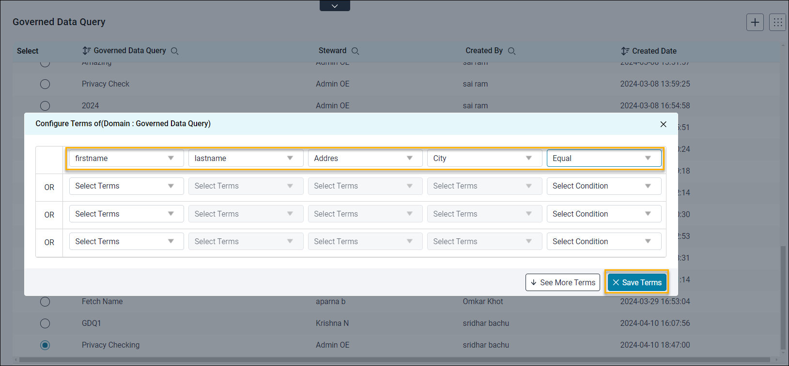This screenshot has width=789, height=366.
Task: Click the Save Terms button
Action: tap(637, 282)
